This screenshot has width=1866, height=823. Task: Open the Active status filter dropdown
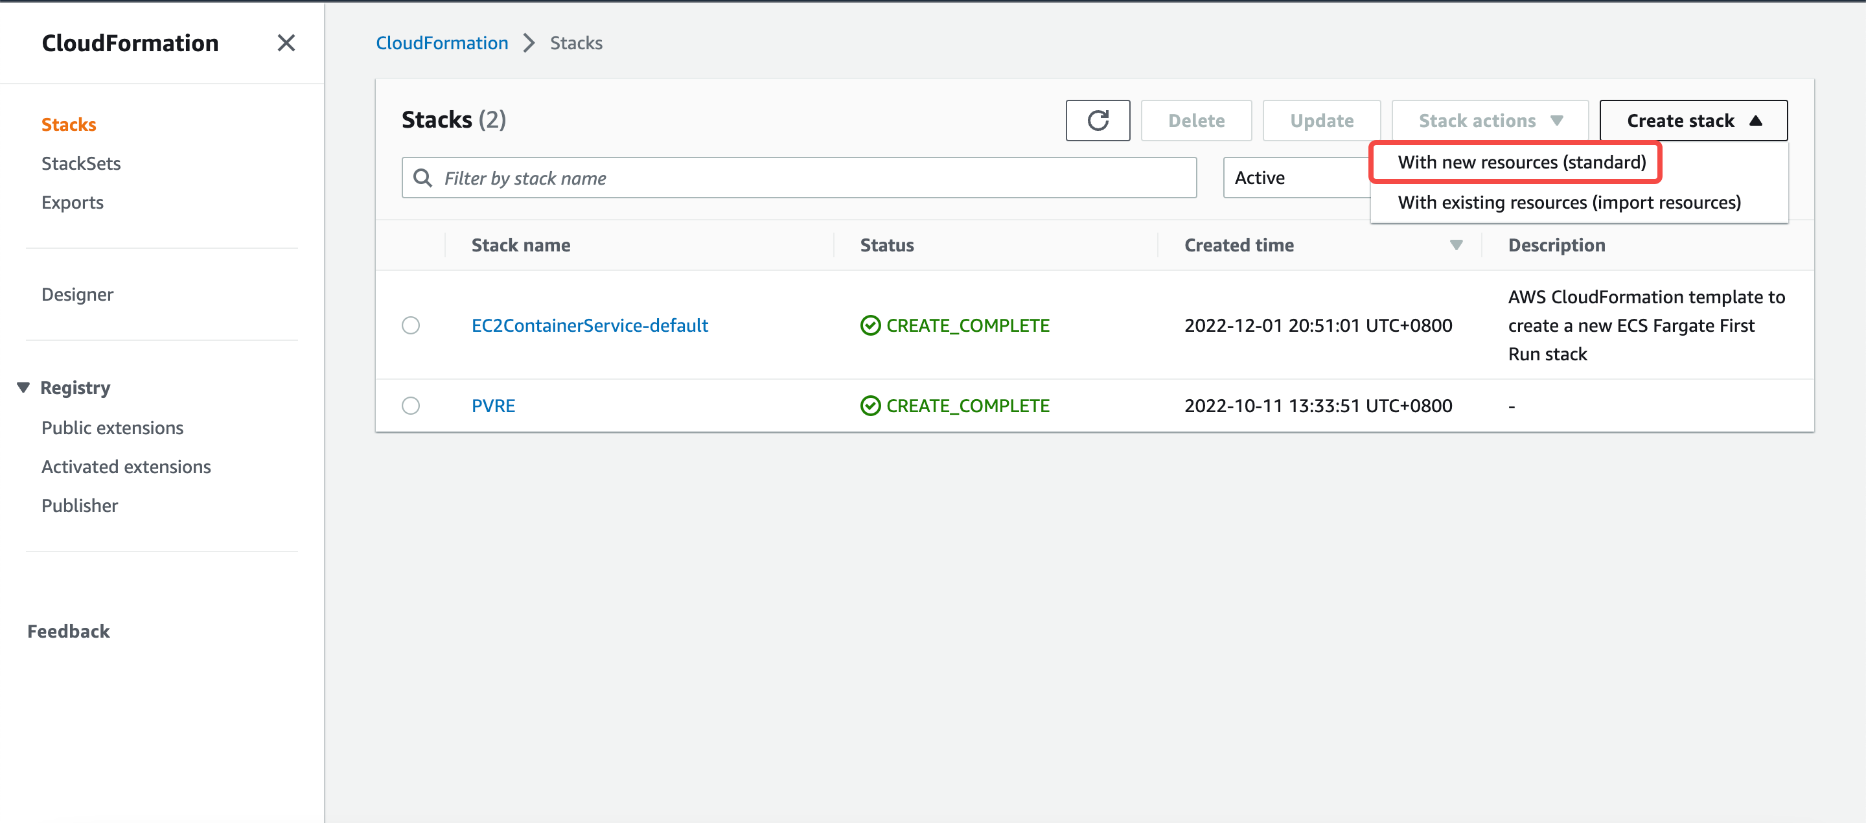(x=1296, y=178)
